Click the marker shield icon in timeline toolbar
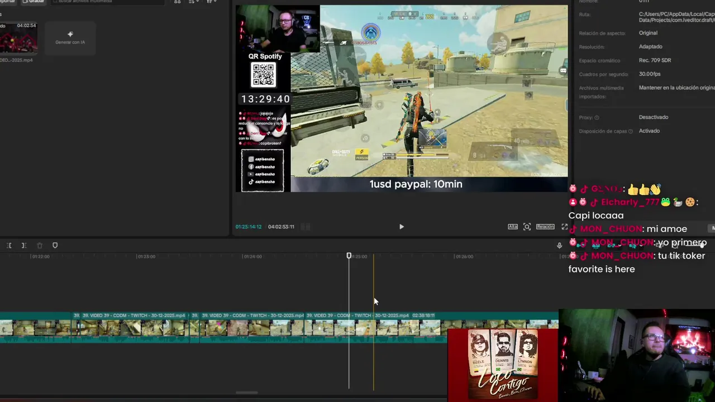The height and width of the screenshot is (402, 715). pos(55,245)
